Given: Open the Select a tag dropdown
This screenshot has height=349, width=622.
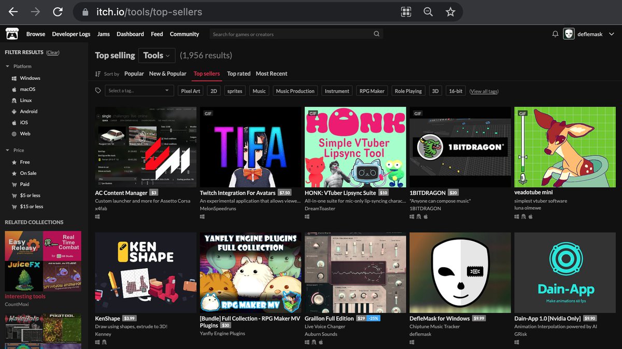Looking at the screenshot, I should coord(139,90).
